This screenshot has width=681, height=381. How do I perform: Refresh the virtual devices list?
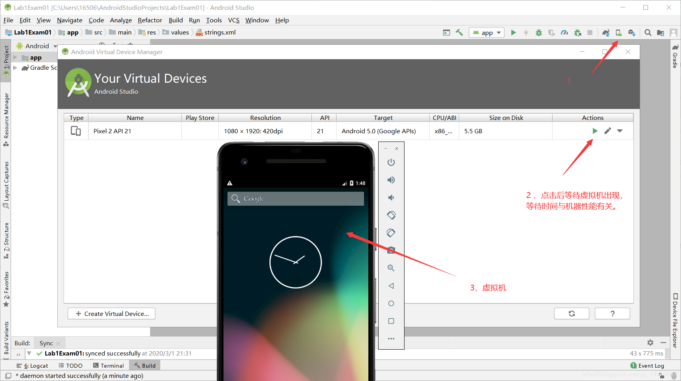tap(572, 314)
